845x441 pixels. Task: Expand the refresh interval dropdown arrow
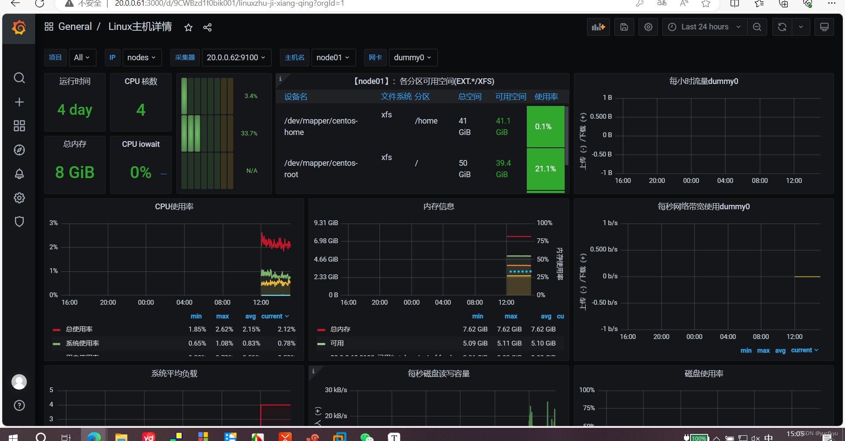click(x=801, y=27)
